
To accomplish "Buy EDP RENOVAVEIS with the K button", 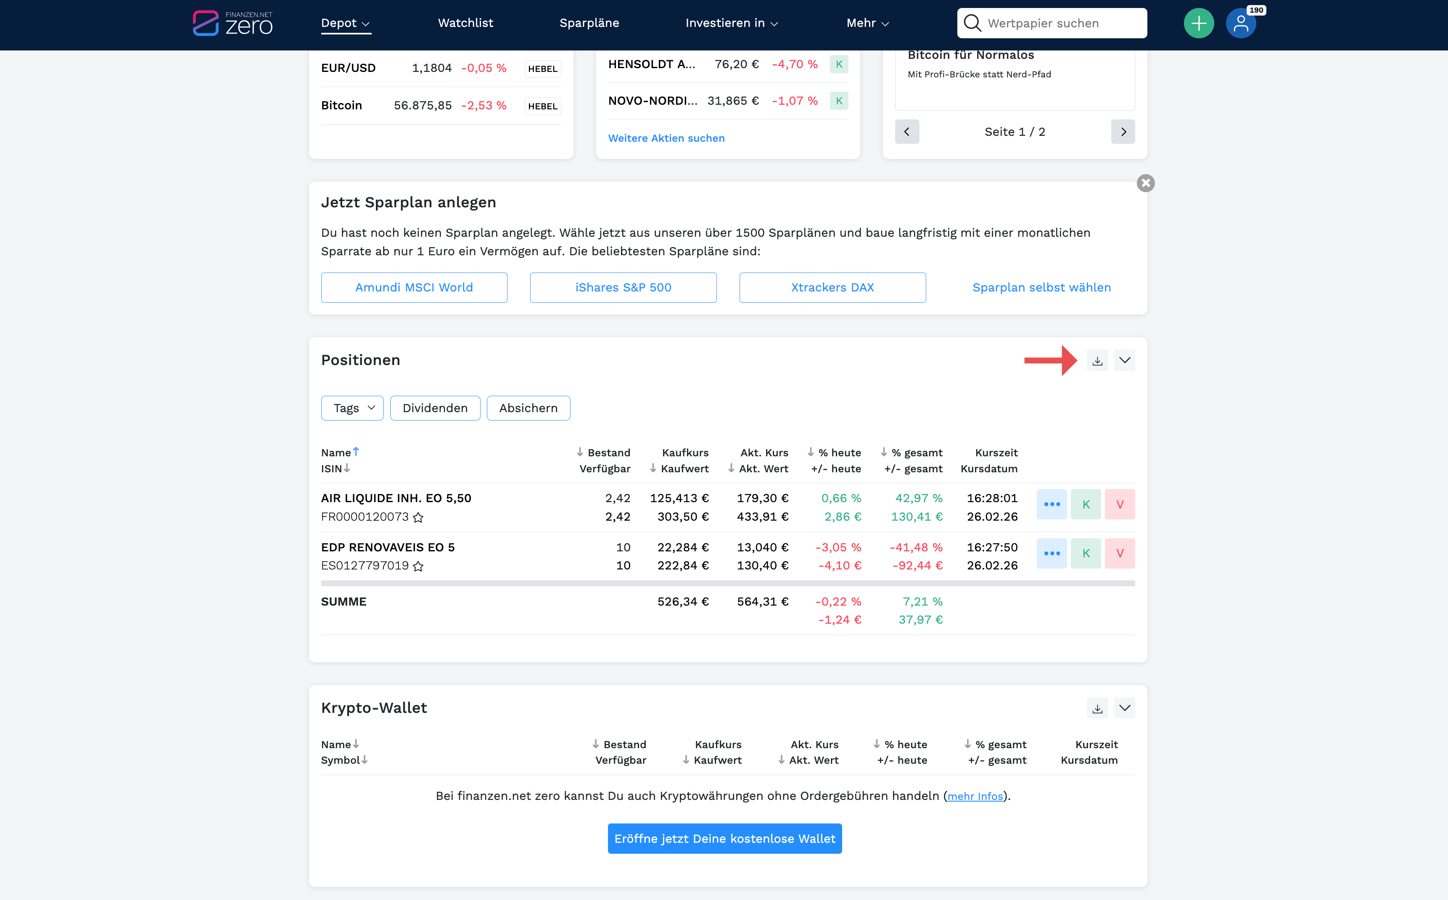I will point(1086,553).
